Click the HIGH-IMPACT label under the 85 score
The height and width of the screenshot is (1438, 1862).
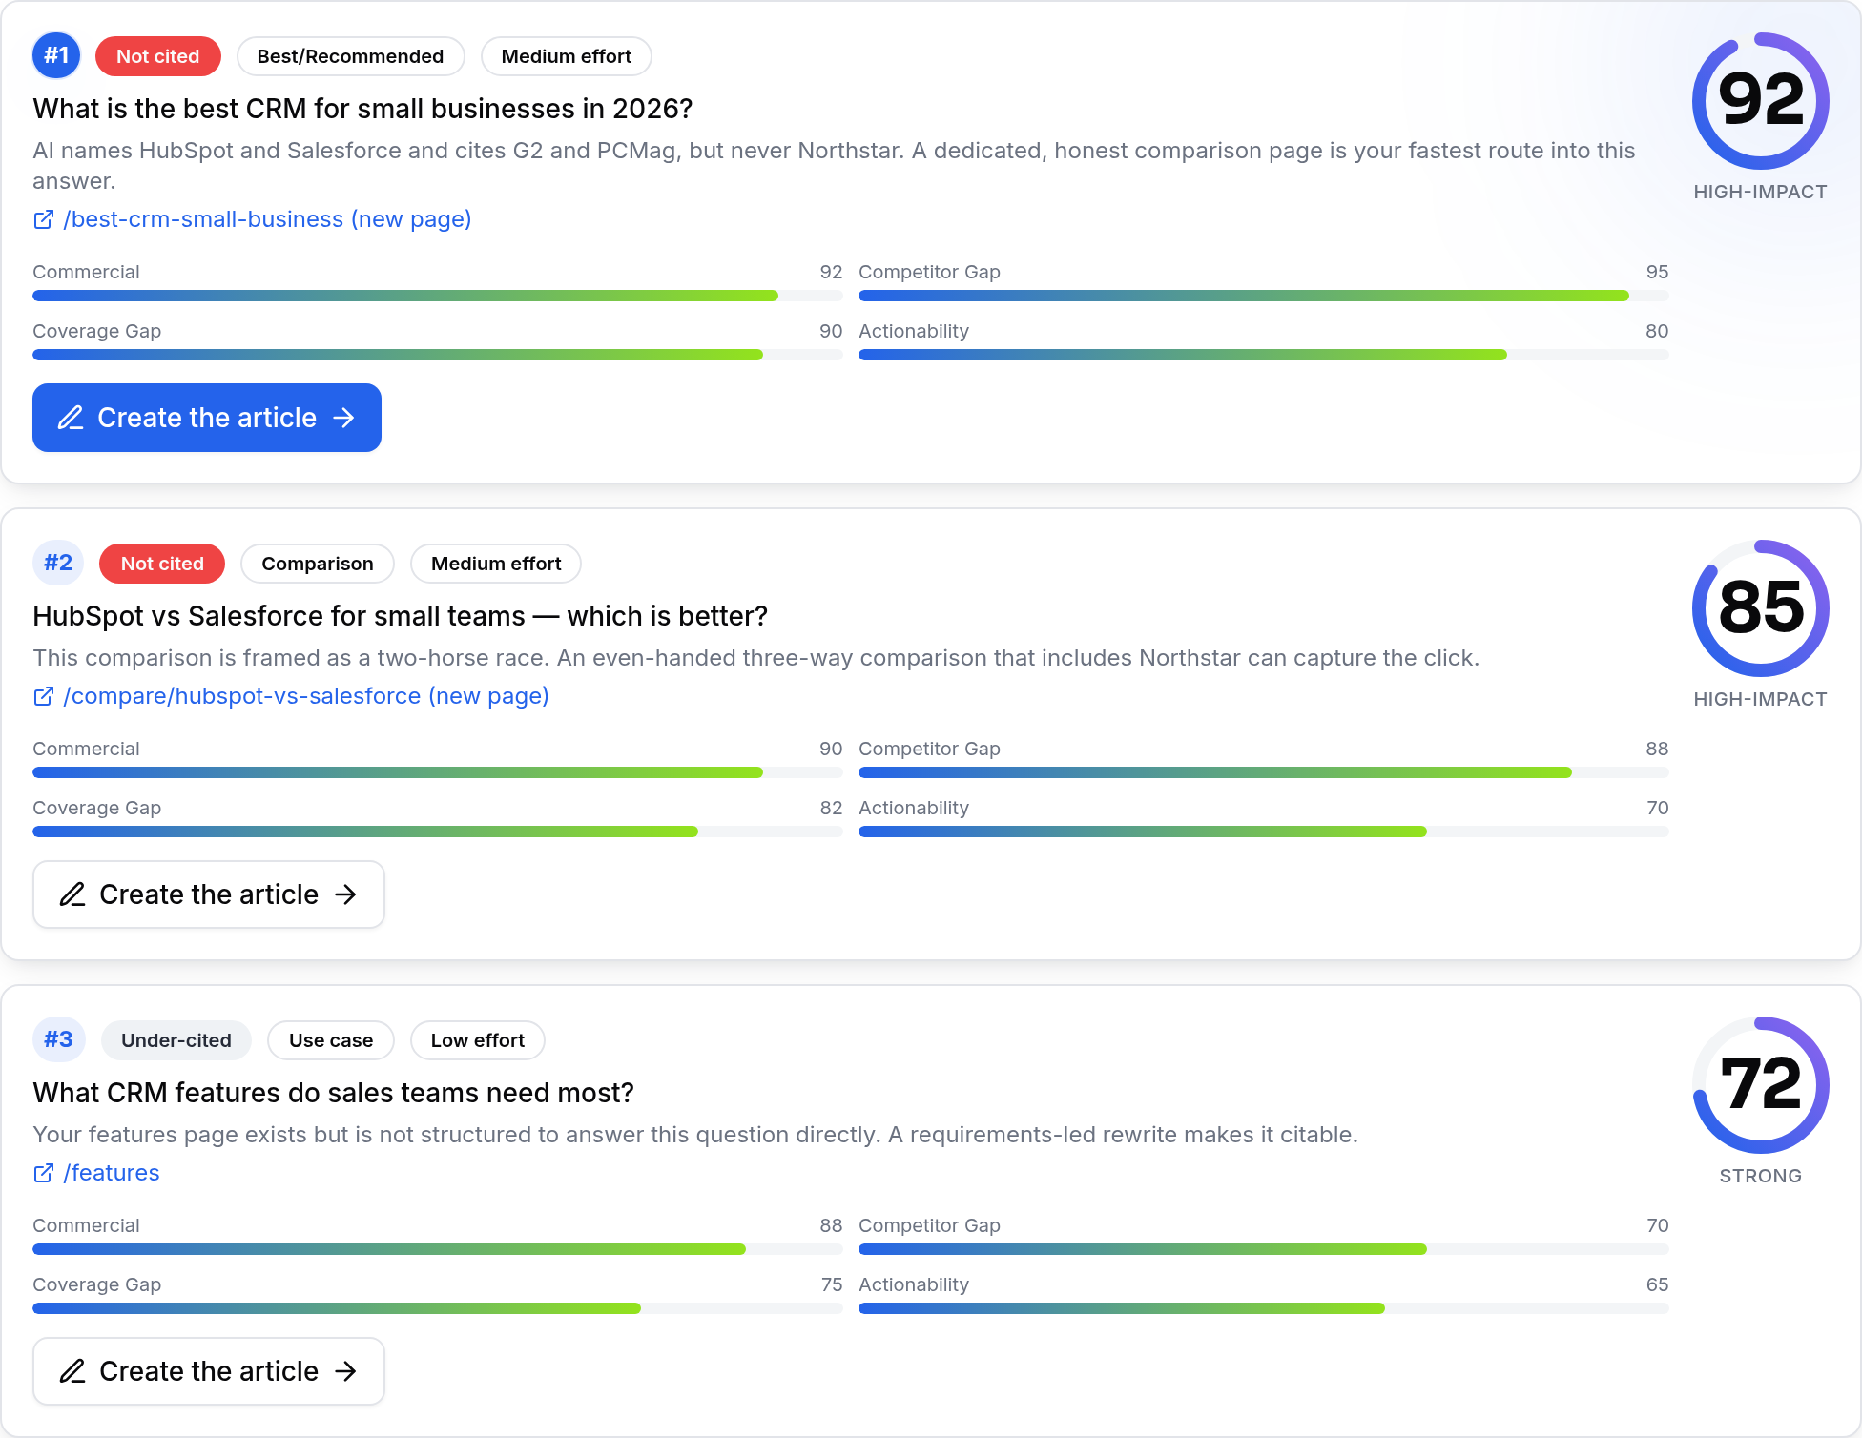1761,699
